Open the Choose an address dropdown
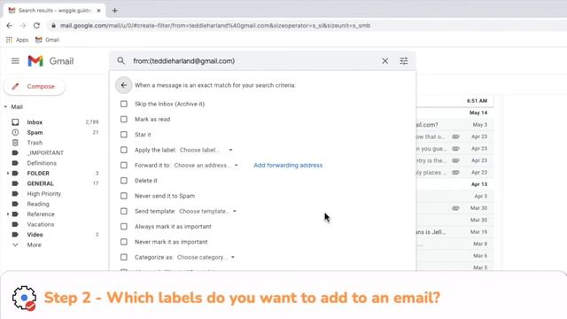 [x=206, y=166]
